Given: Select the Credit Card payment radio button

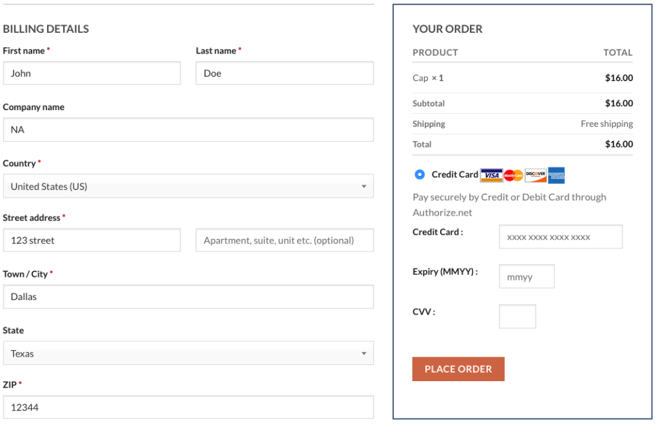Looking at the screenshot, I should click(420, 174).
